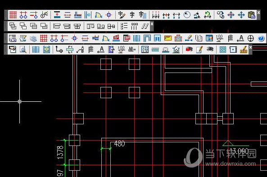Select red down-arrow between lines tool
Image resolution: width=267 pixels, height=177 pixels.
click(x=57, y=15)
